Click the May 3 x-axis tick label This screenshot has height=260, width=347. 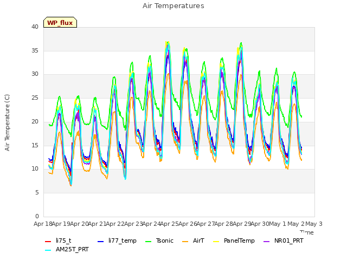pyautogui.click(x=313, y=224)
